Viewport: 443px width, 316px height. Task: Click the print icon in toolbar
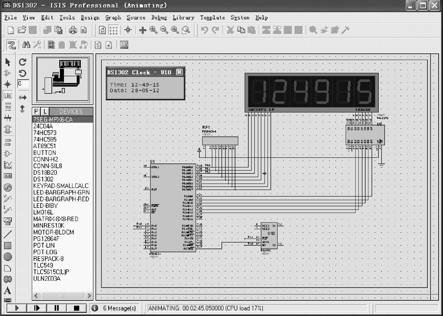(73, 30)
